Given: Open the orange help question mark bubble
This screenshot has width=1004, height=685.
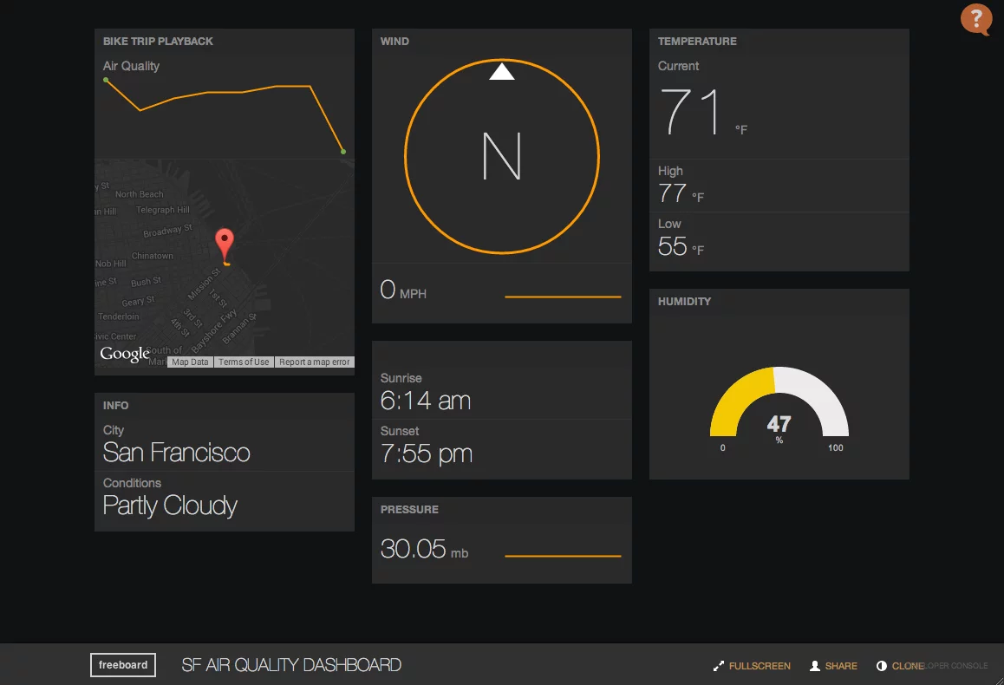Looking at the screenshot, I should (x=975, y=19).
